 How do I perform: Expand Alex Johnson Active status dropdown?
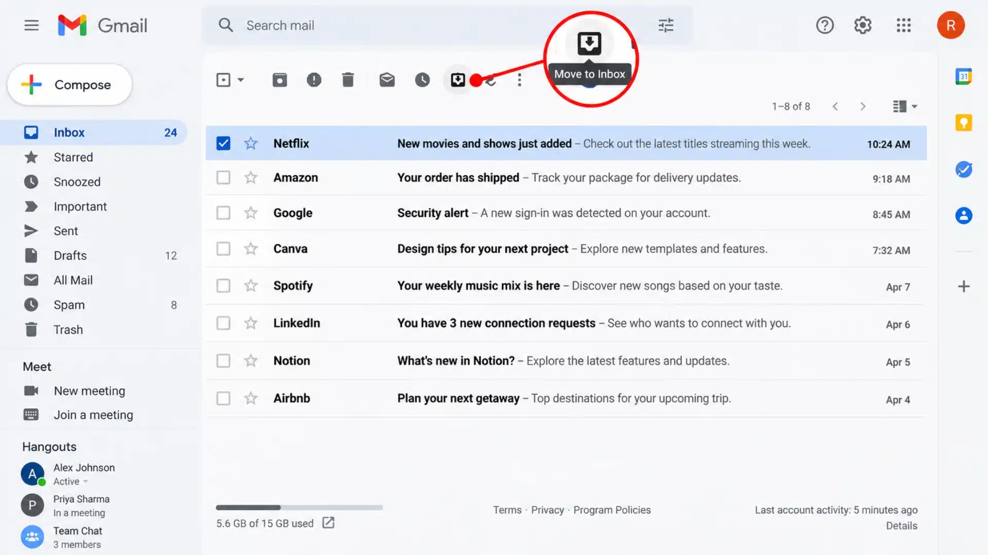[85, 482]
